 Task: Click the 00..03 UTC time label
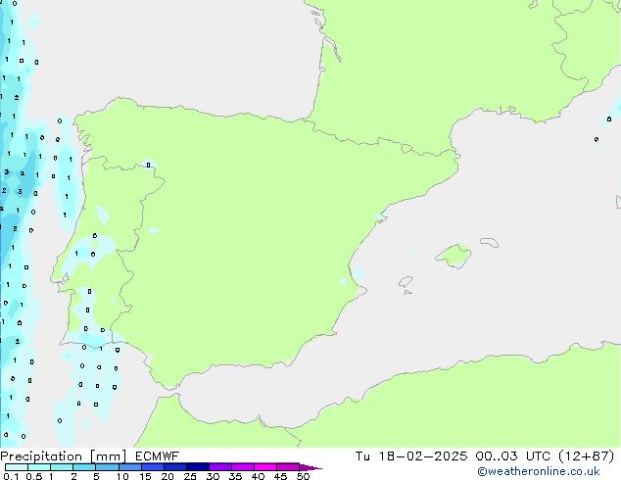(512, 456)
